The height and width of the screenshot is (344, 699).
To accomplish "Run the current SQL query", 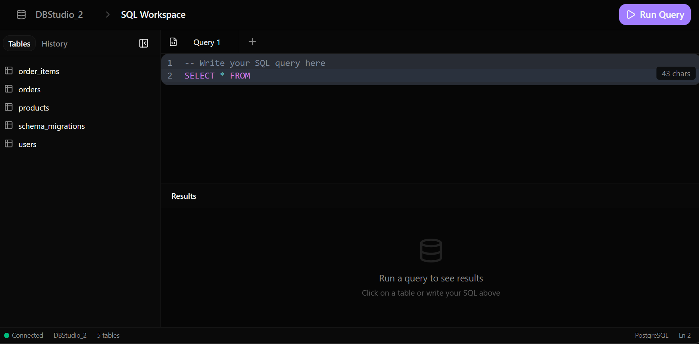I will 655,15.
